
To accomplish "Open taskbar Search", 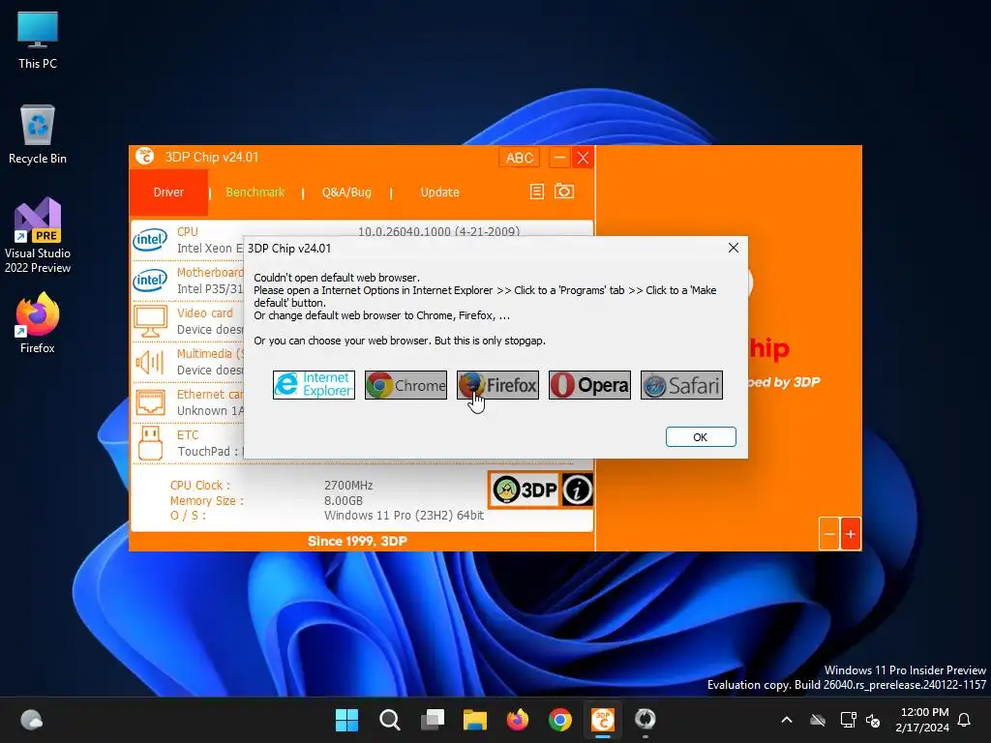I will tap(389, 720).
